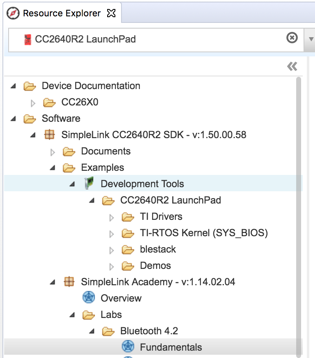Collapse the sidebar using the double-chevron
315x358 pixels.
coord(292,65)
